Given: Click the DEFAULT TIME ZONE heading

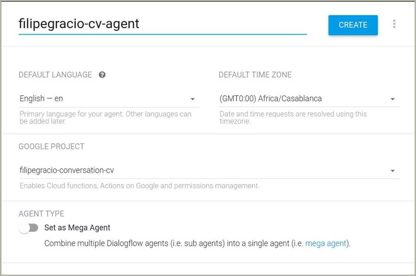Looking at the screenshot, I should pos(255,75).
